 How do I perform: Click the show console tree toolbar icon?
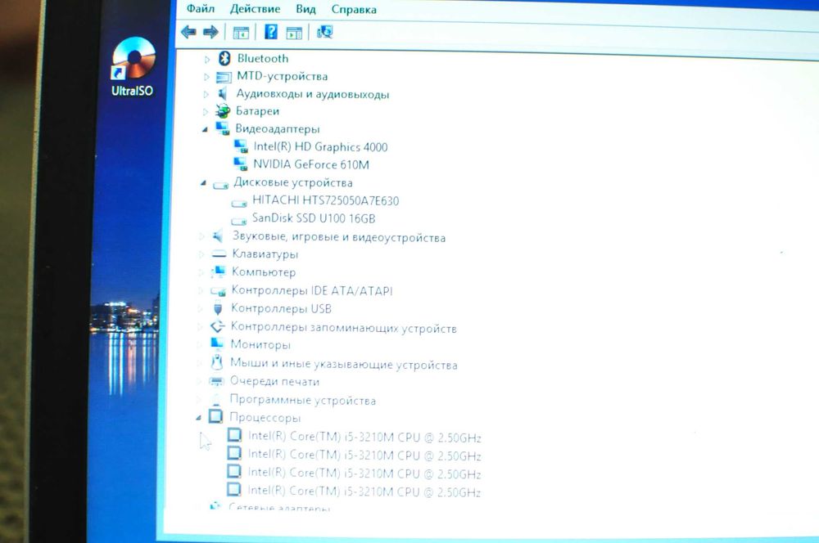pos(241,34)
